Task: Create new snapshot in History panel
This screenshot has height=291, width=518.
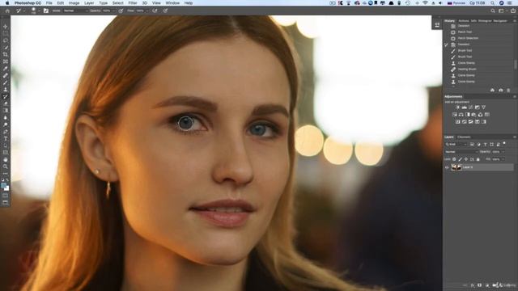Action: click(500, 90)
